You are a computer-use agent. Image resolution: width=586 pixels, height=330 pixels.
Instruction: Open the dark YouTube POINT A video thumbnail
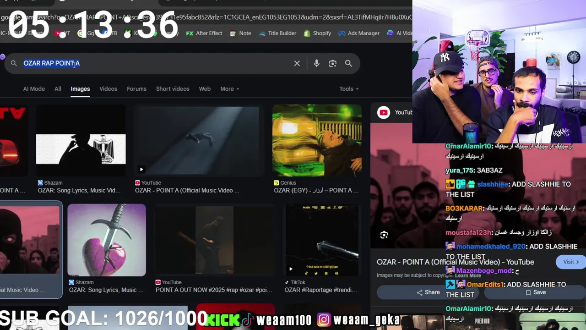pyautogui.click(x=199, y=141)
